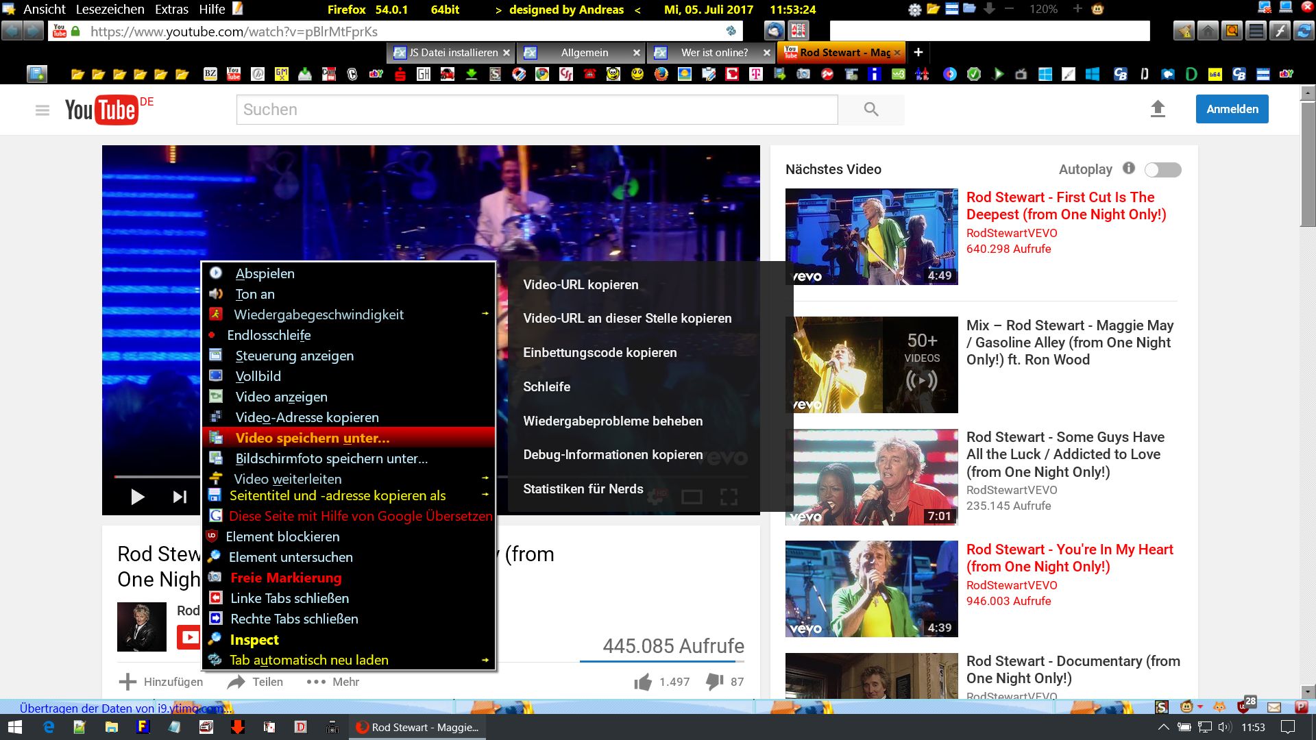
Task: Open new tab with plus button
Action: coord(918,53)
